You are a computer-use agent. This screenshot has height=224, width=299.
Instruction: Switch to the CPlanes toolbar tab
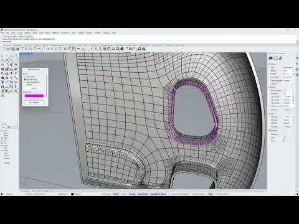(17, 45)
